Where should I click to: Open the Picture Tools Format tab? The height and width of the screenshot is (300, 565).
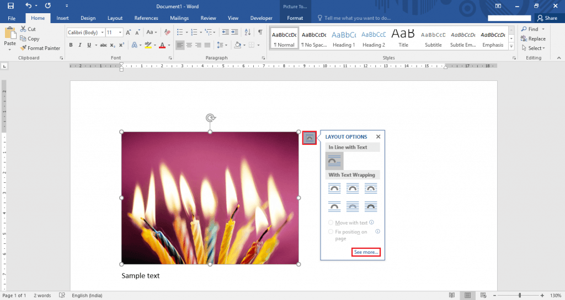coord(295,18)
